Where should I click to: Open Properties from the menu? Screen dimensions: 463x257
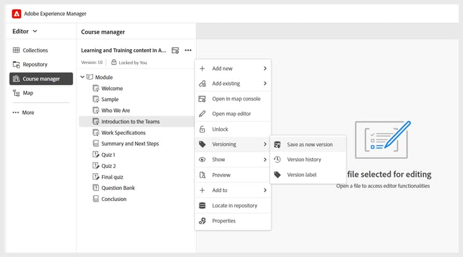tap(223, 221)
